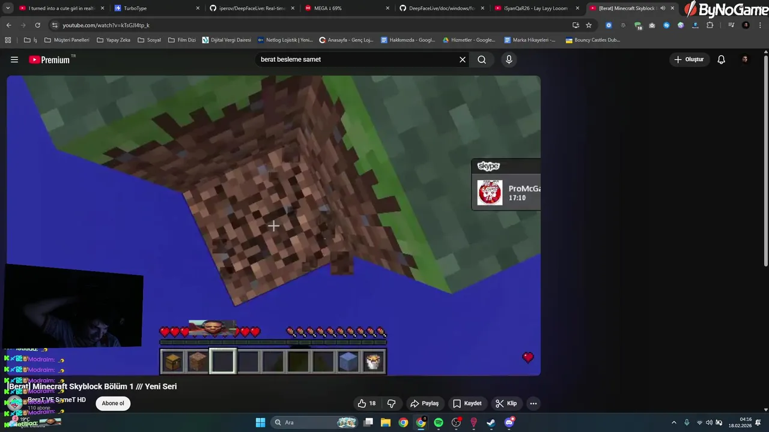
Task: Open the taskbar clock showing 04:16
Action: (739, 422)
